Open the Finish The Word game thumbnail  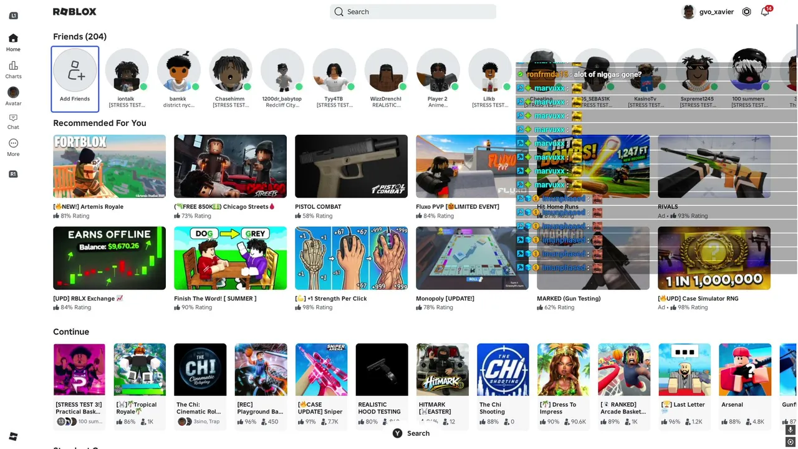(230, 258)
